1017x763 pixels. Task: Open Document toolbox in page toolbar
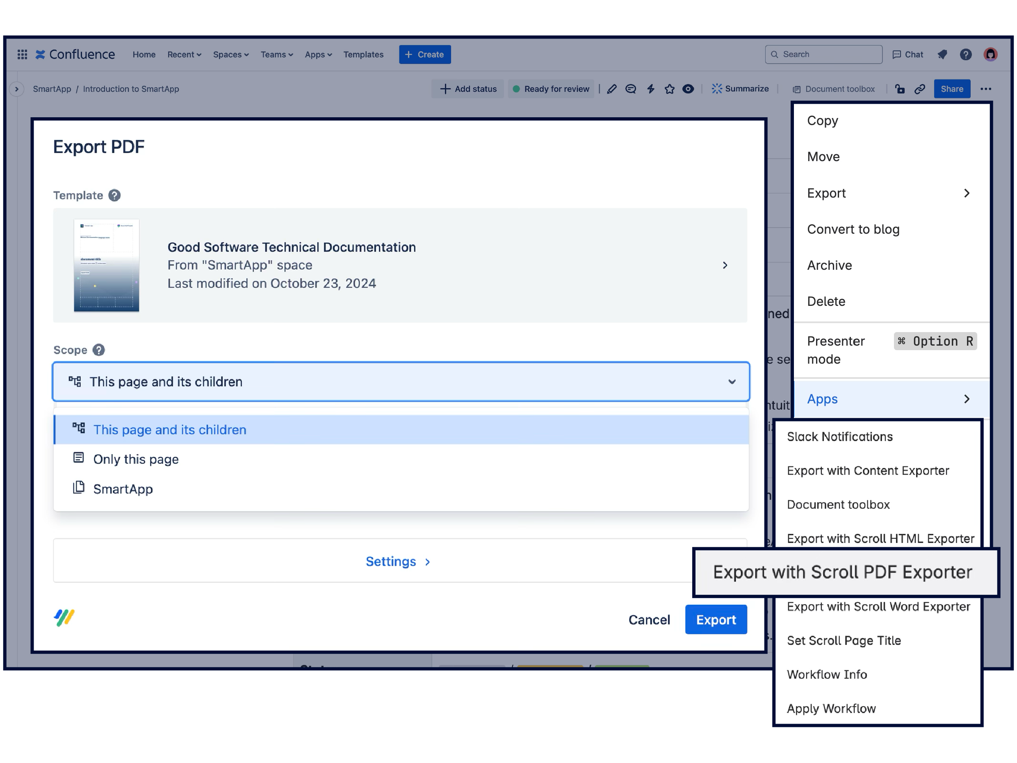(834, 89)
